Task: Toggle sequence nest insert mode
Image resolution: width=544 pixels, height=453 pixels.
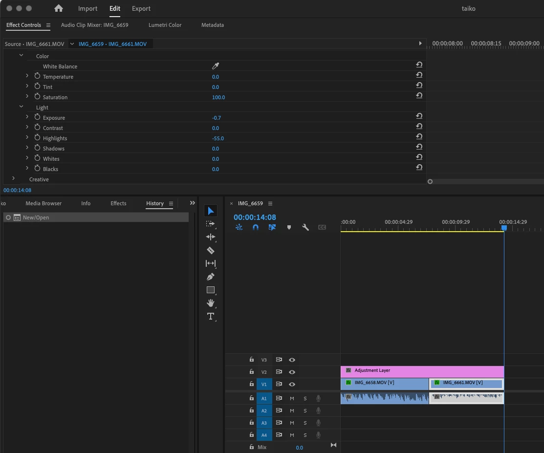Action: [239, 227]
